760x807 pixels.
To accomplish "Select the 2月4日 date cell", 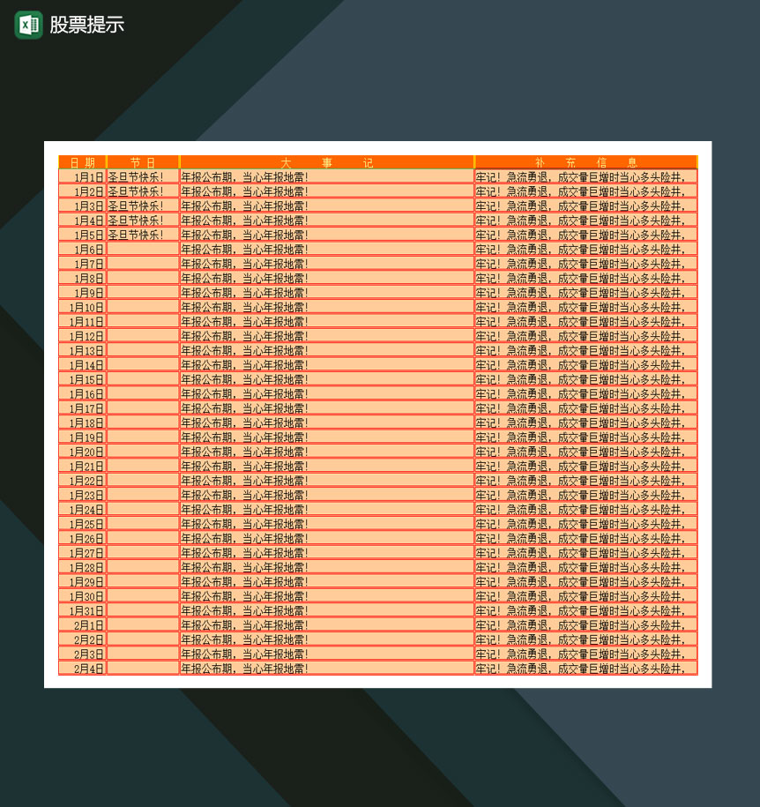I will [83, 669].
